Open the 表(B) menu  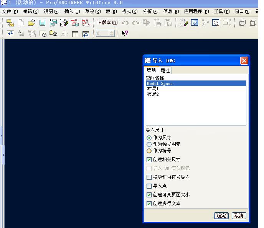click(x=111, y=11)
